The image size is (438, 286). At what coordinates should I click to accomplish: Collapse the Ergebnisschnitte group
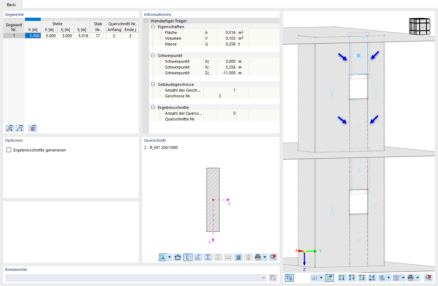[x=153, y=107]
